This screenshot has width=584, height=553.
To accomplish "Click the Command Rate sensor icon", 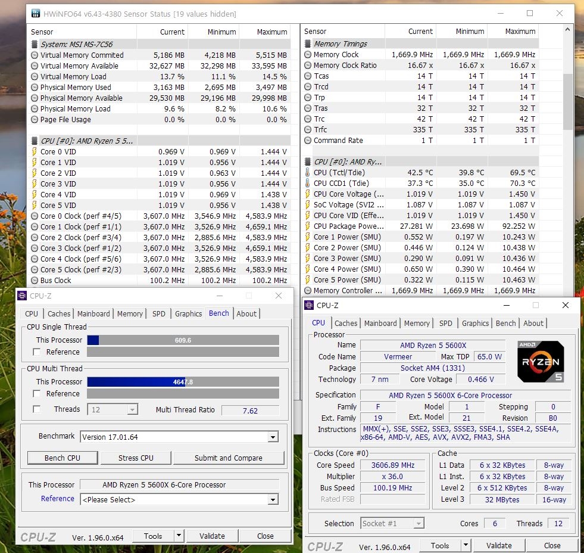I will (x=308, y=141).
